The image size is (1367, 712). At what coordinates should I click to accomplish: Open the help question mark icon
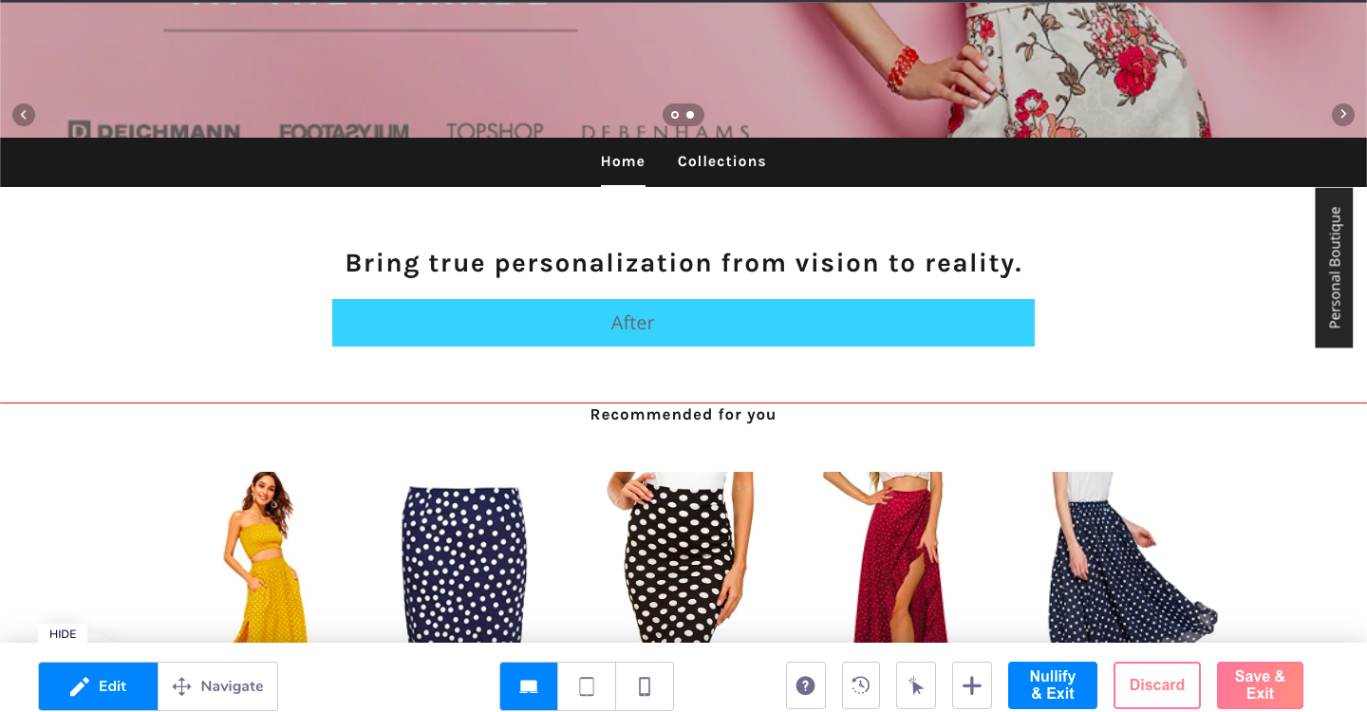[x=806, y=685]
